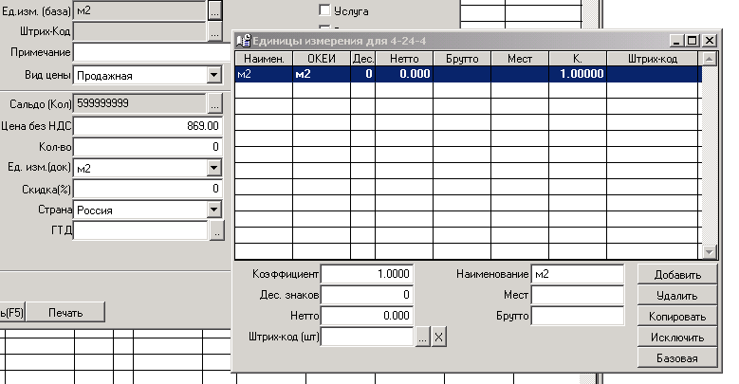Select the м2 cell in ОКЕИ column
This screenshot has width=739, height=384.
[x=322, y=74]
